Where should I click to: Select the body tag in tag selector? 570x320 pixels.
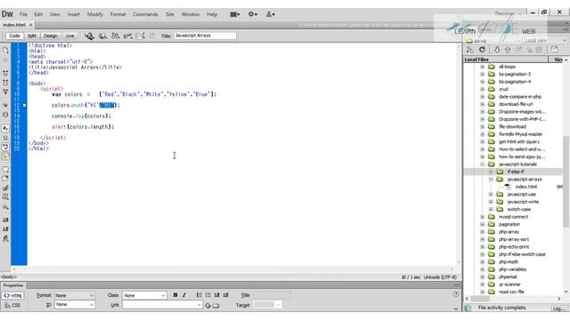8,276
